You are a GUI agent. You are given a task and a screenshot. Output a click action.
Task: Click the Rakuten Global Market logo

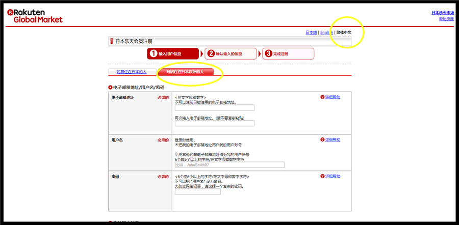(35, 15)
